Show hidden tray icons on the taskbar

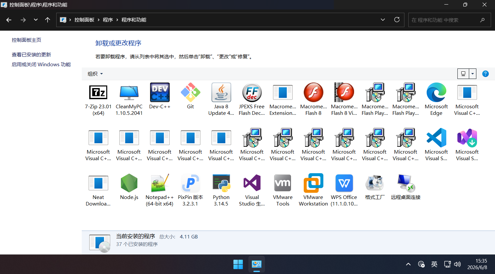pos(408,264)
